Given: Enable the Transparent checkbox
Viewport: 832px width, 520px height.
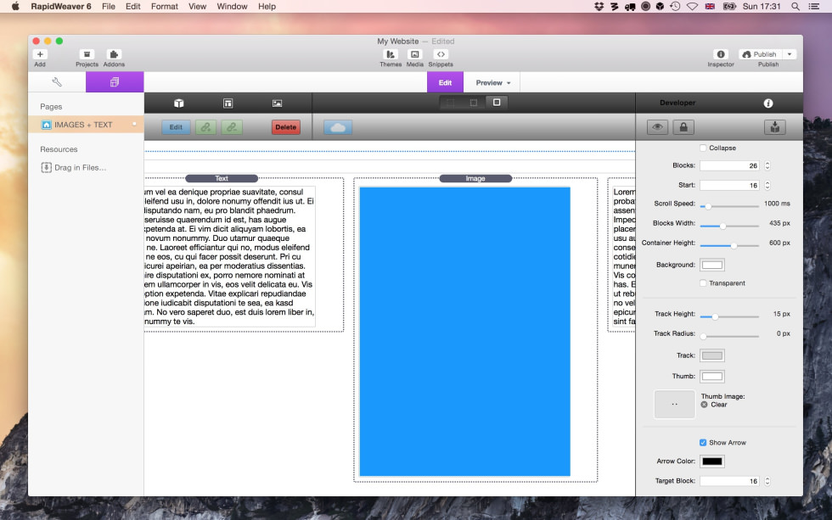Looking at the screenshot, I should 703,283.
